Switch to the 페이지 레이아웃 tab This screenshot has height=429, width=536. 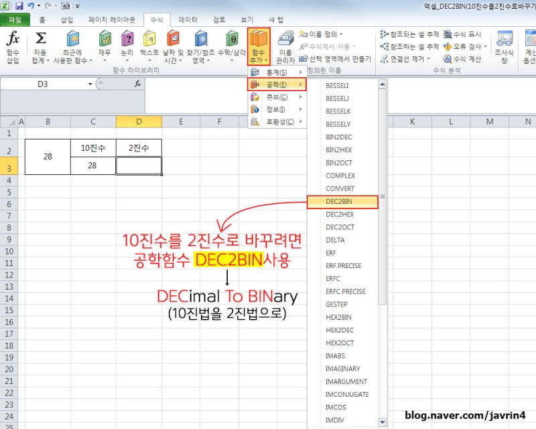[x=112, y=20]
